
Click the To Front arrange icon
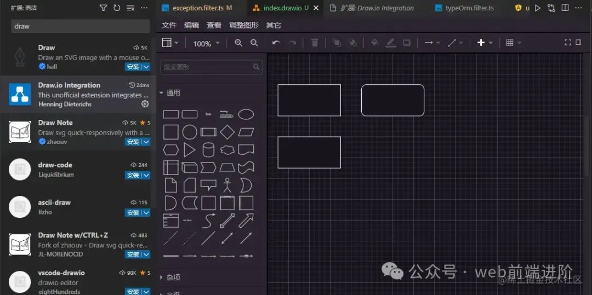click(x=337, y=43)
